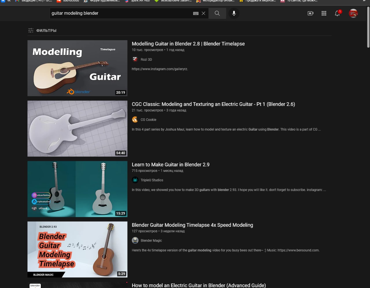
Task: Click the '21 тыс. просмотров' view count text
Action: 147,110
